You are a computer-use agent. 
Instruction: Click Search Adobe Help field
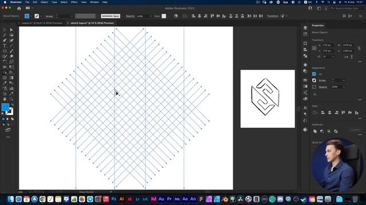(347, 8)
